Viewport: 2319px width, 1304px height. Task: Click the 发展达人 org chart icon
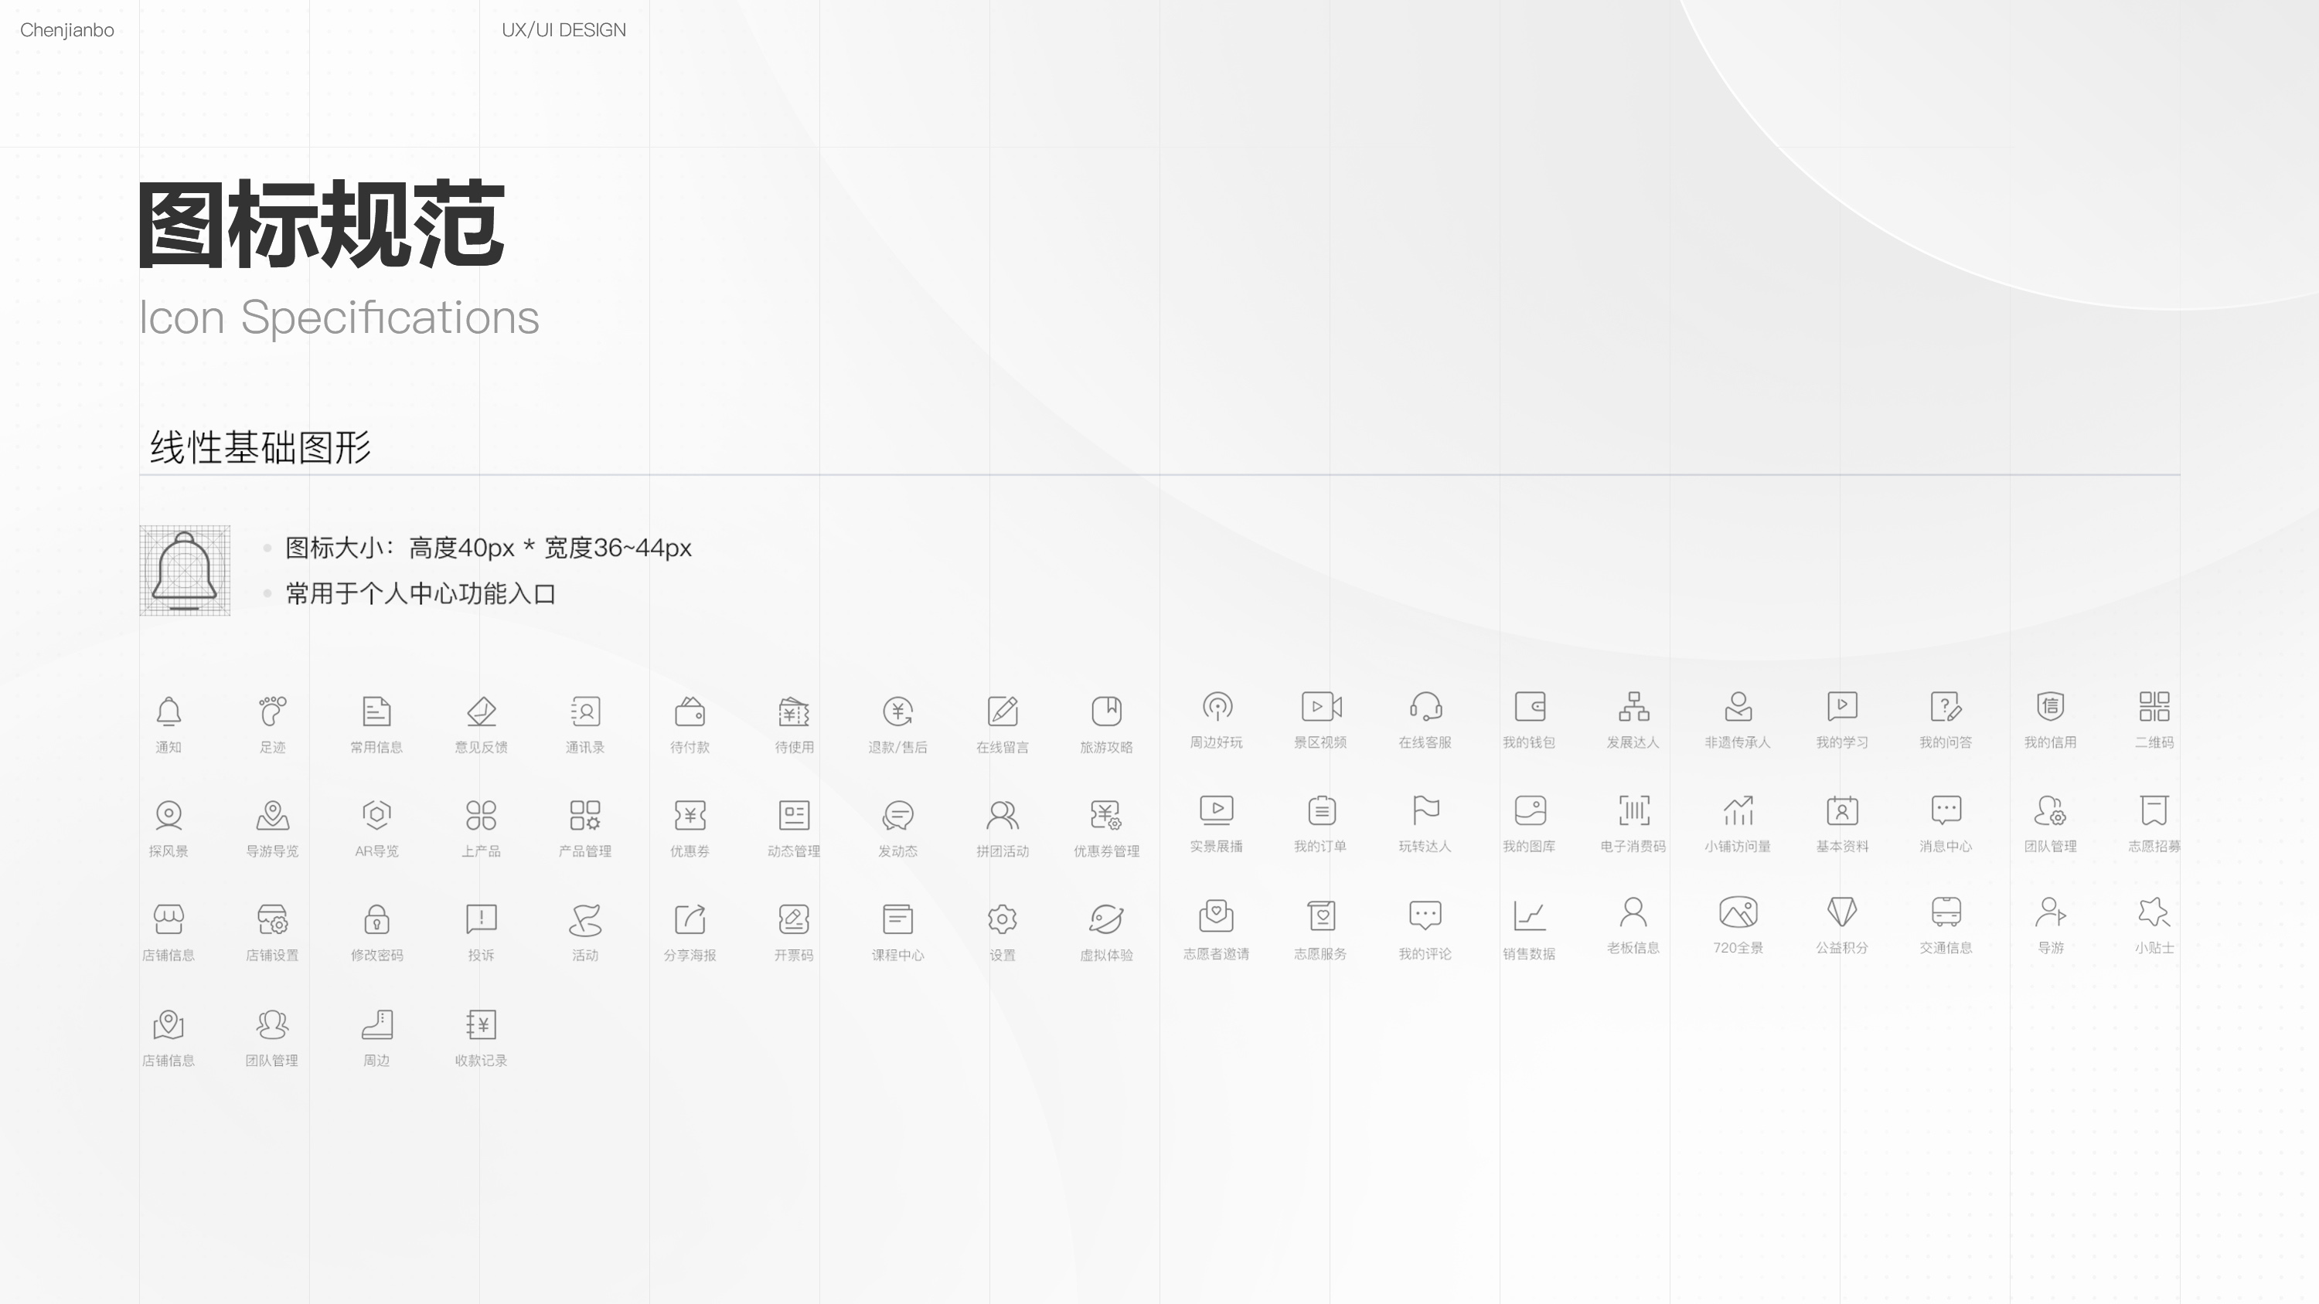click(1633, 706)
